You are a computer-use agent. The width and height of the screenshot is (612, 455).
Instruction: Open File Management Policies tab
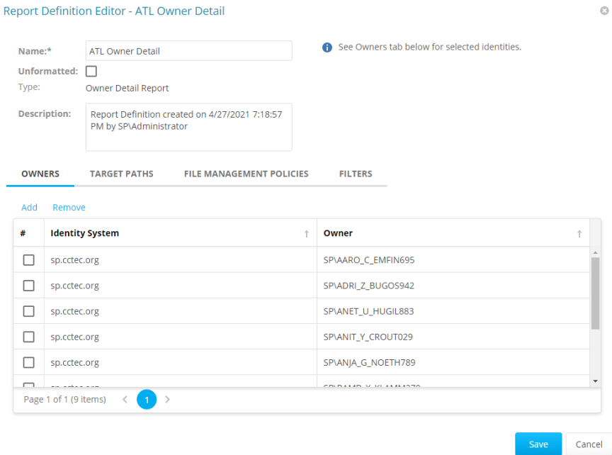click(x=246, y=174)
